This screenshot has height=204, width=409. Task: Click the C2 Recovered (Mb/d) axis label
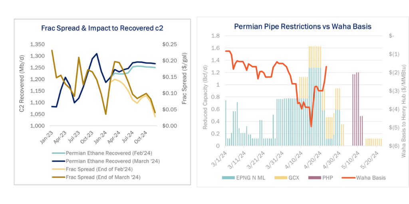click(22, 85)
